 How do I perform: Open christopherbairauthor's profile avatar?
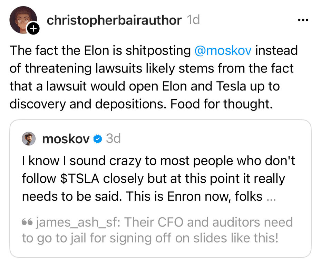coord(22,19)
